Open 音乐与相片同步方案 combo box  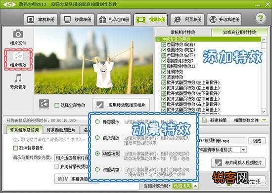pos(72,157)
